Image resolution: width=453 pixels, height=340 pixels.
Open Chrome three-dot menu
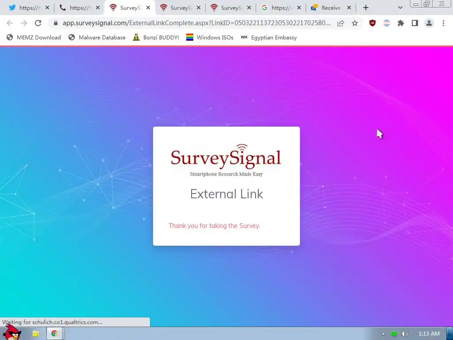coord(443,23)
